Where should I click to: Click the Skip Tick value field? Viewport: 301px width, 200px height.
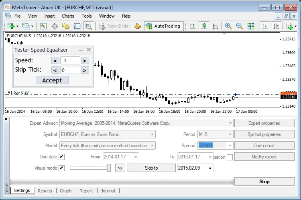point(70,70)
